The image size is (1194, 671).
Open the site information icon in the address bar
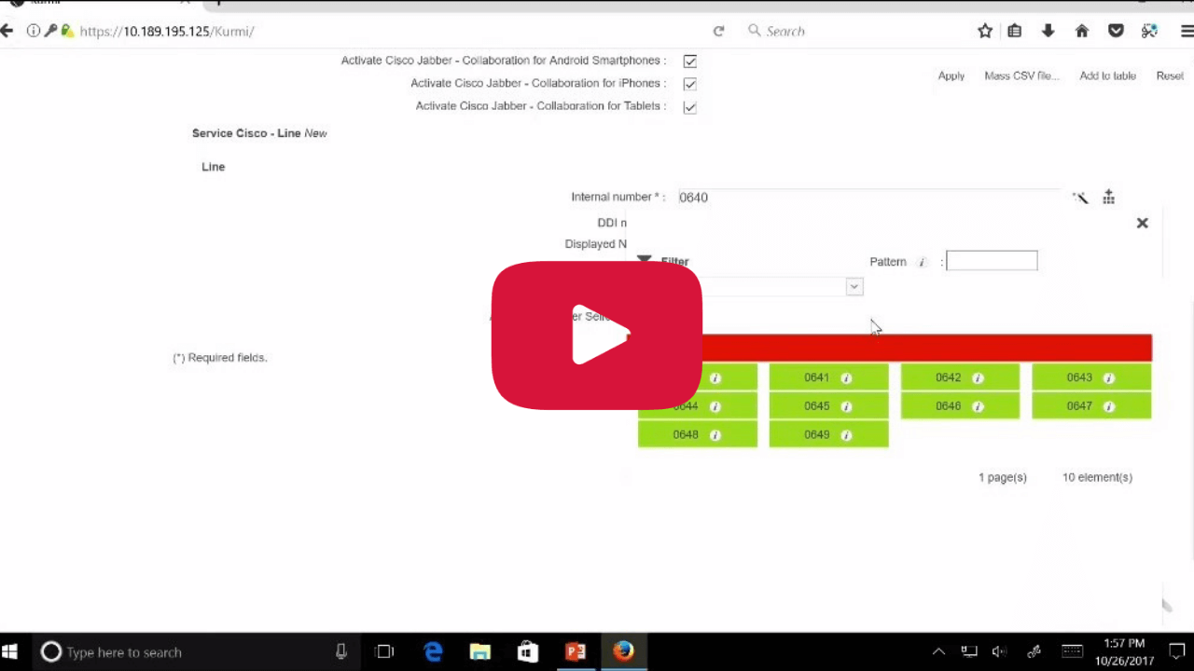(x=34, y=31)
